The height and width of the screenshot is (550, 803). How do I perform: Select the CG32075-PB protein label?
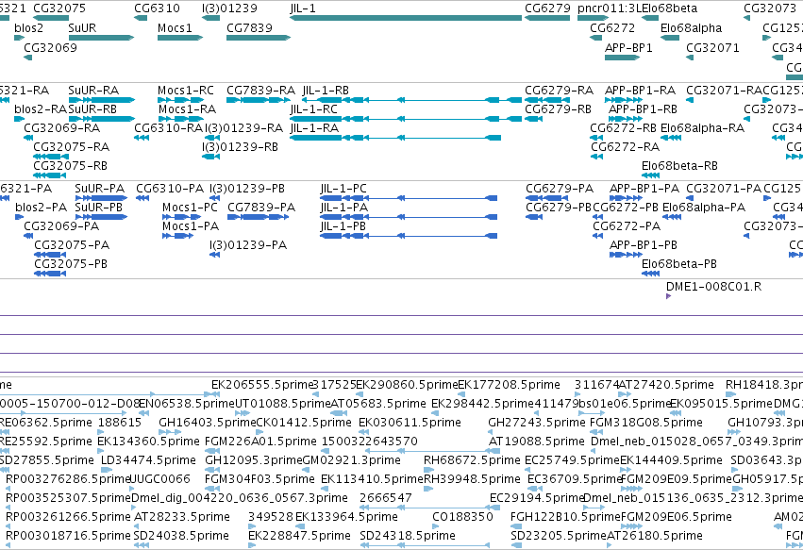[x=71, y=264]
